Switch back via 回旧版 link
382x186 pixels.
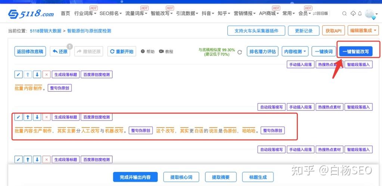[320, 14]
